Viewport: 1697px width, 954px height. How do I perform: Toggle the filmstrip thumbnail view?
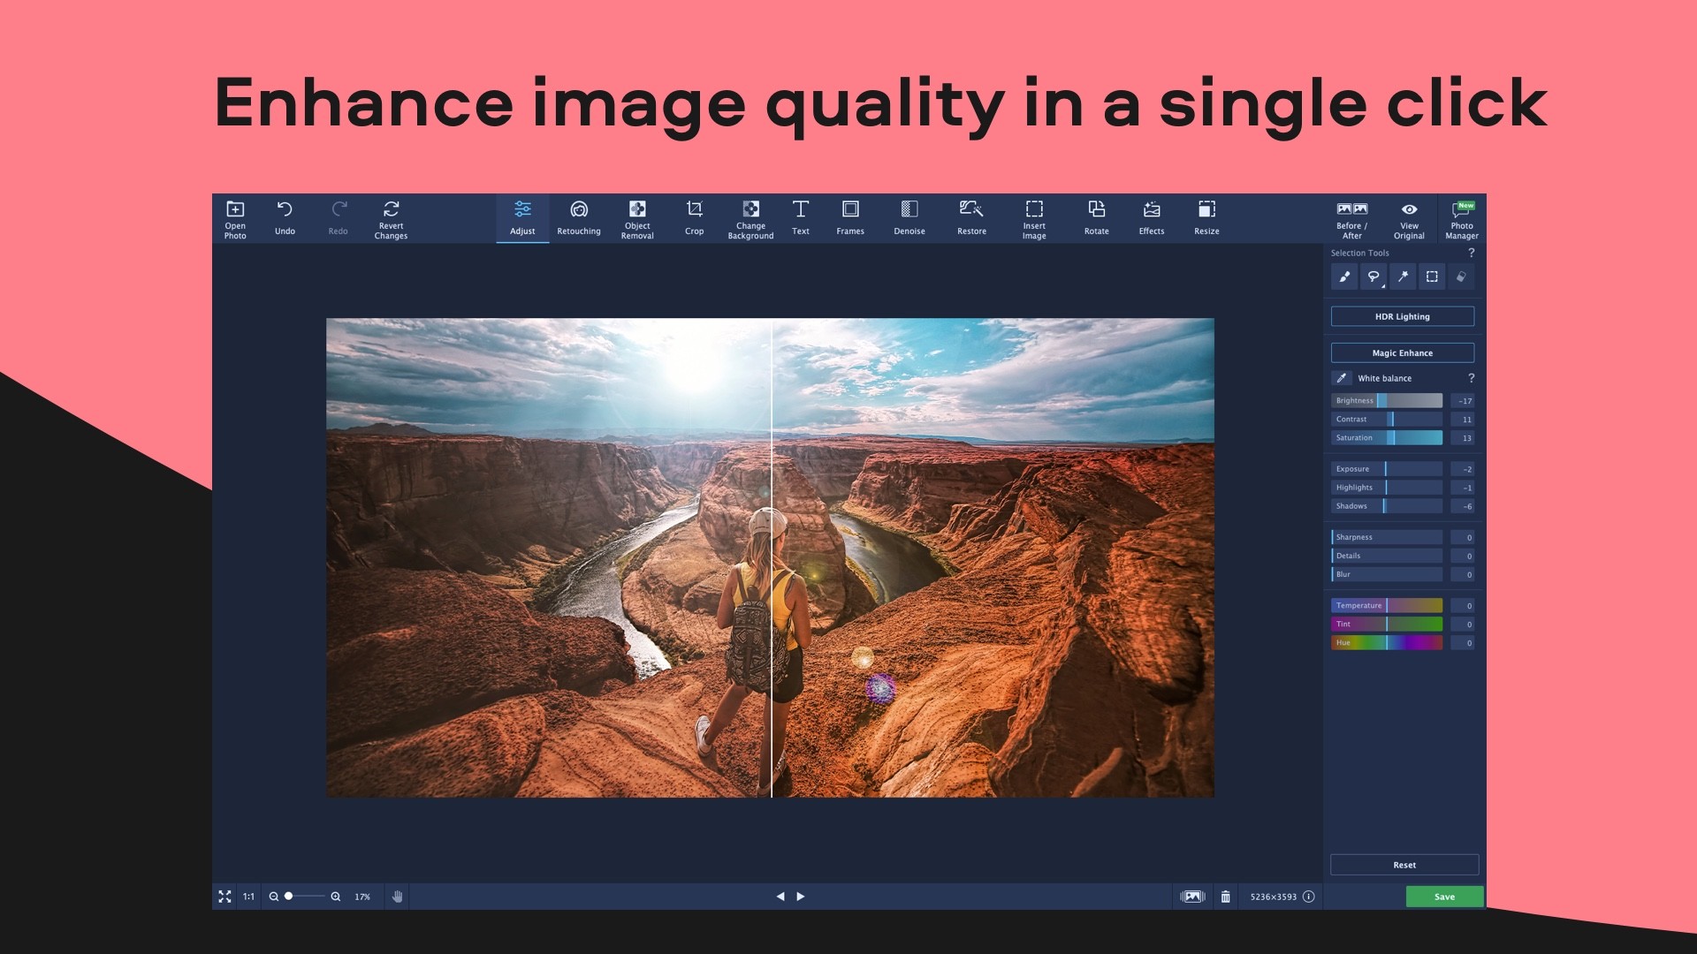coord(1192,896)
